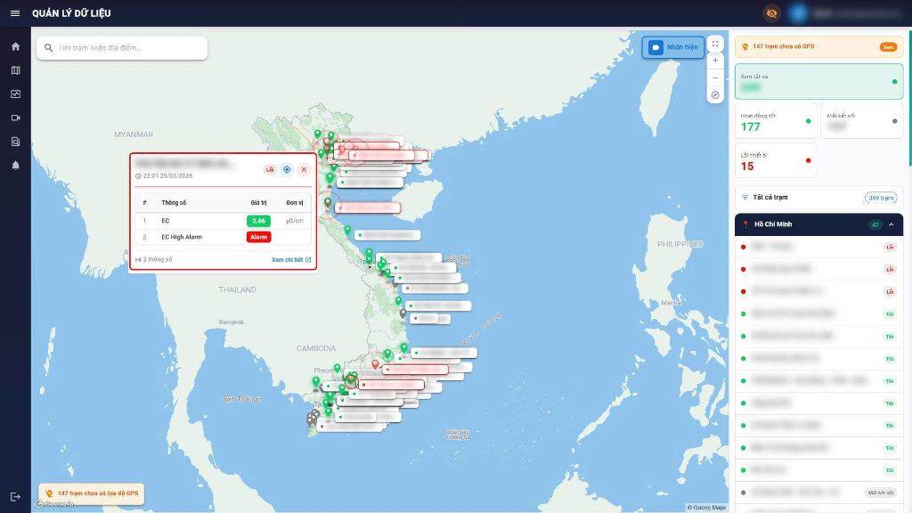Open the Home icon in sidebar

13,45
